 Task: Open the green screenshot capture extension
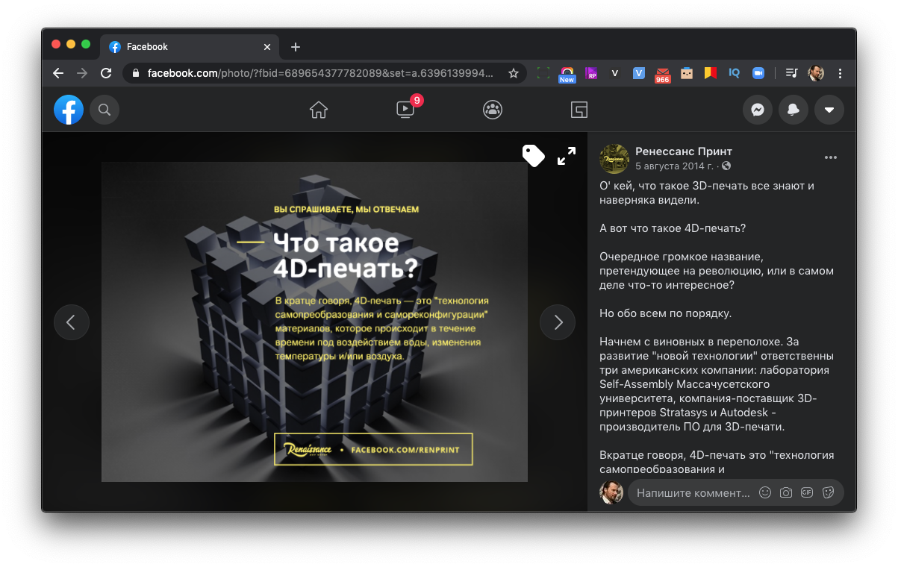tap(543, 73)
